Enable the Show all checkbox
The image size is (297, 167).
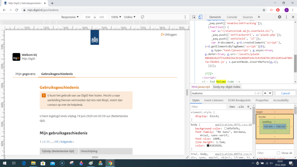coord(278,153)
